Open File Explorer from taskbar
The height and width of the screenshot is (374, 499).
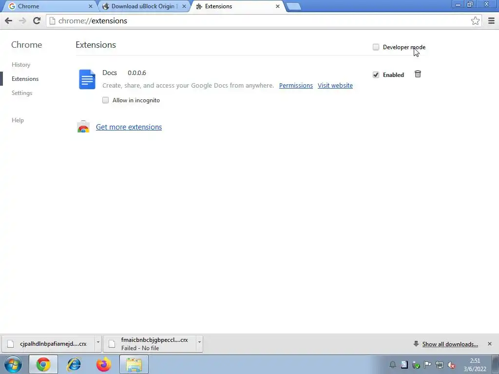click(134, 364)
